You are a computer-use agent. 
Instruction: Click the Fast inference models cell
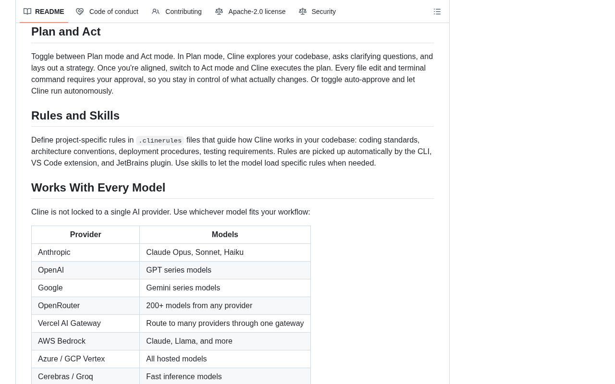[225, 377]
